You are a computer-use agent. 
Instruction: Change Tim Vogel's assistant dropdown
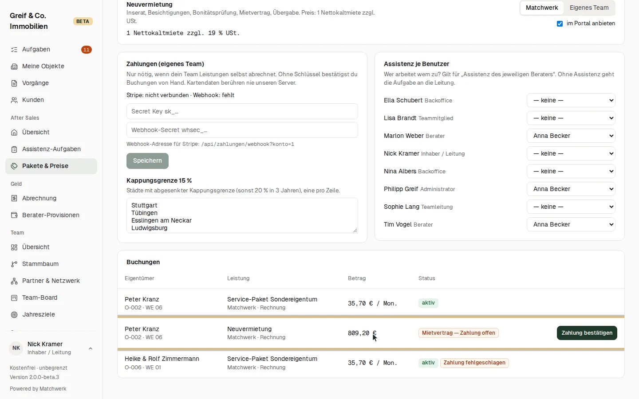(571, 224)
